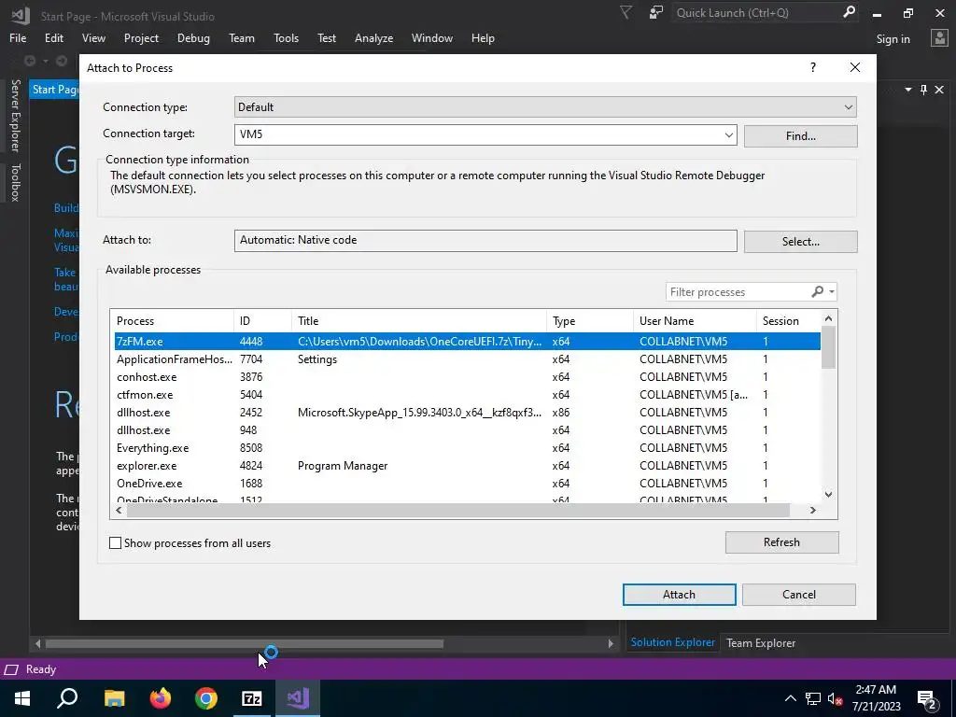Select the ApplicationFrameHost process row
This screenshot has width=956, height=717.
[x=467, y=359]
